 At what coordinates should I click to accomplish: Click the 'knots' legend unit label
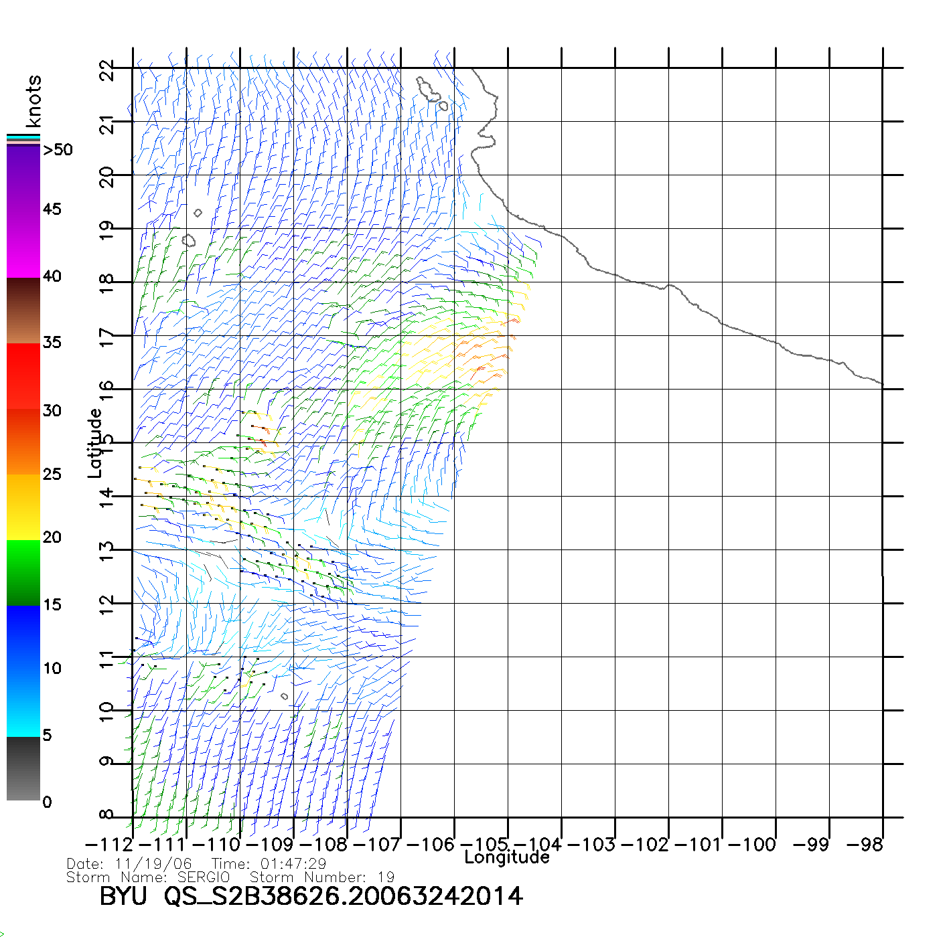(x=33, y=101)
